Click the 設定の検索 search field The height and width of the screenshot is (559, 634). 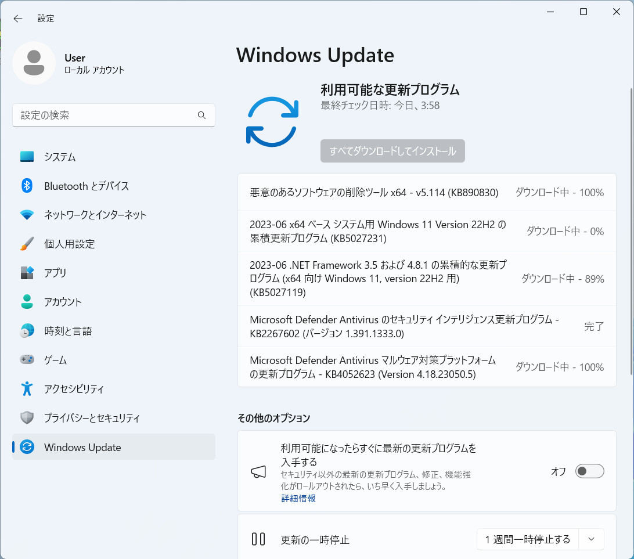coord(114,115)
